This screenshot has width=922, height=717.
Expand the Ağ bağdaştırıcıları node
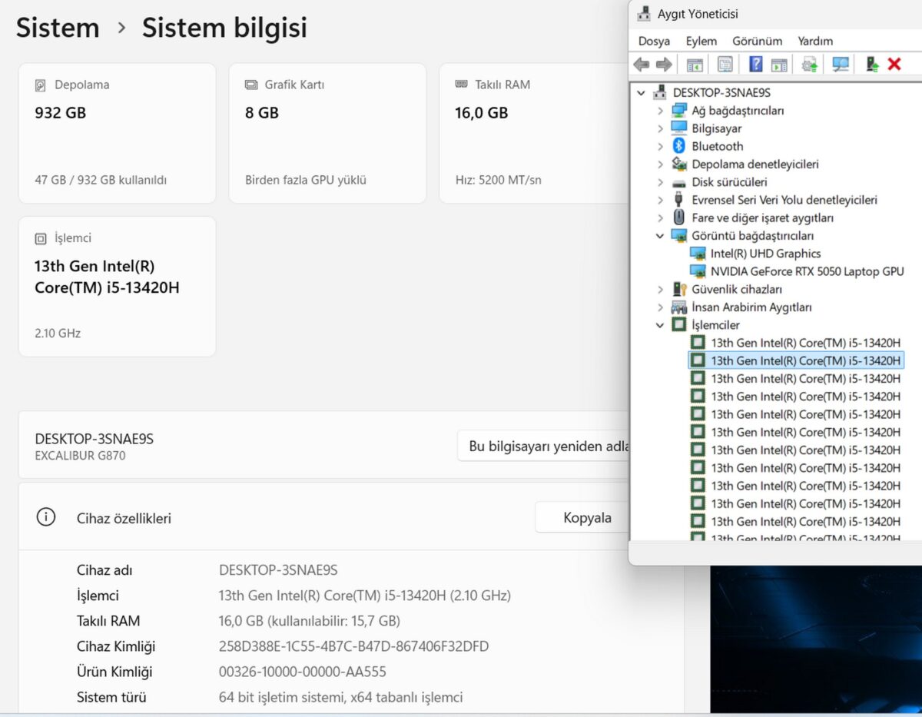click(x=660, y=111)
